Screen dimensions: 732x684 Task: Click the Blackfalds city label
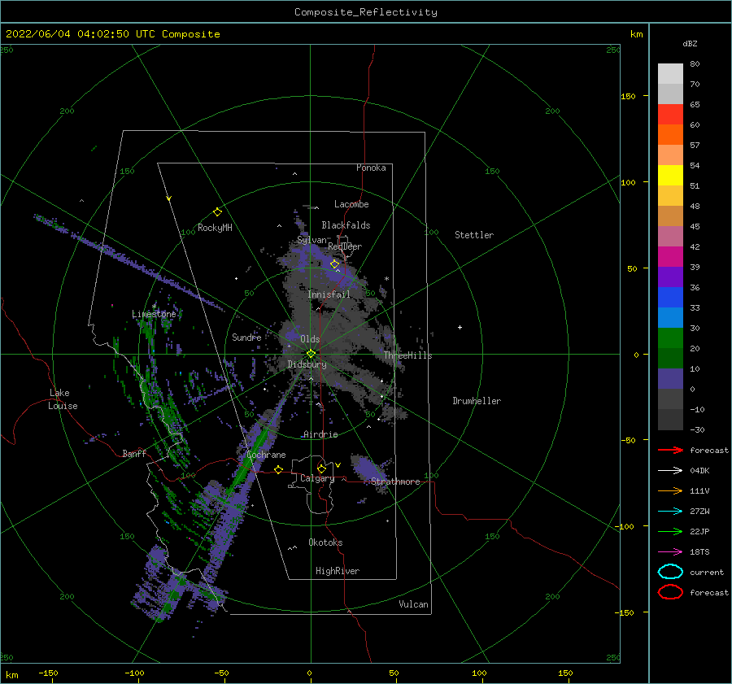[x=346, y=225]
